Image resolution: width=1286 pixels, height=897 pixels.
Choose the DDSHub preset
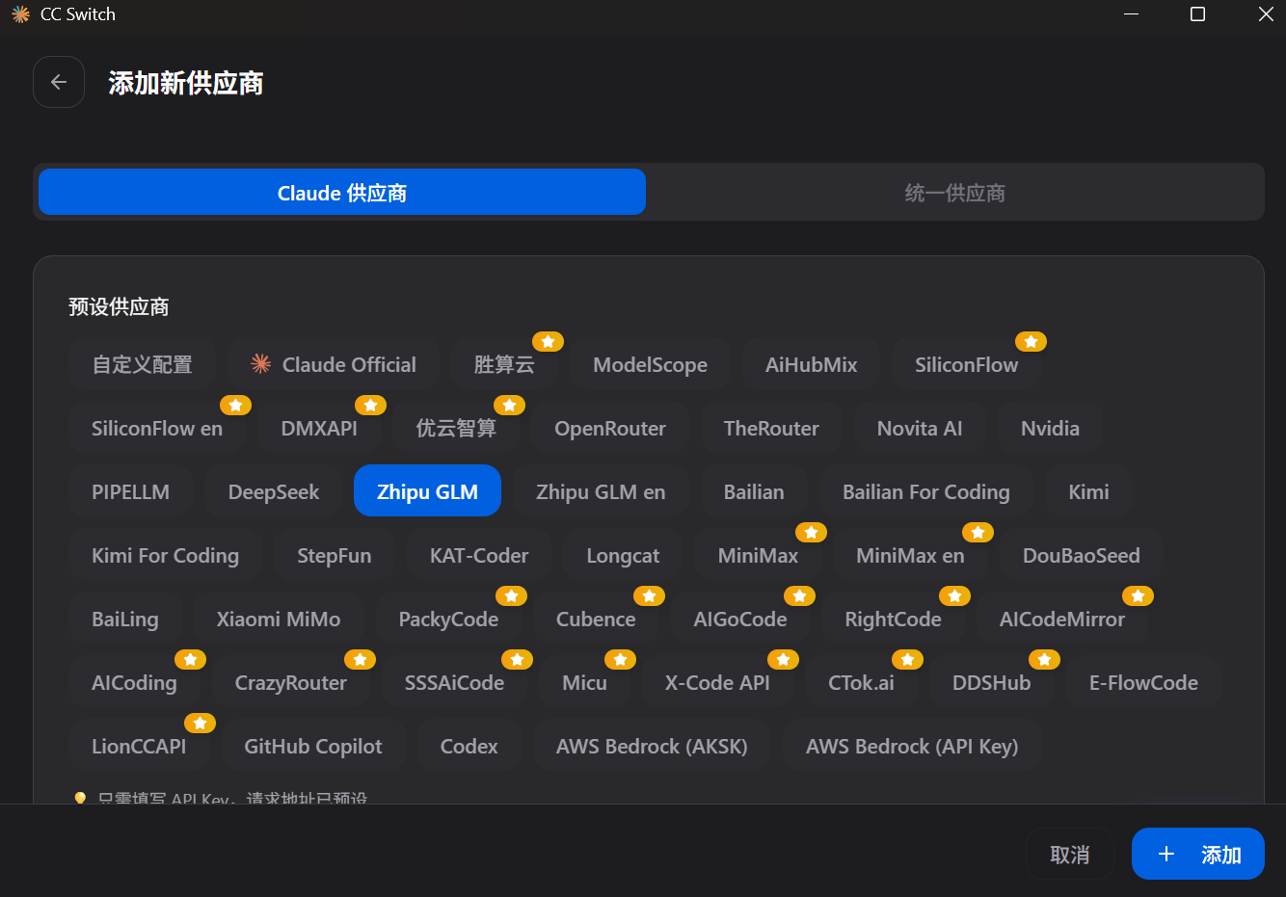(x=991, y=682)
